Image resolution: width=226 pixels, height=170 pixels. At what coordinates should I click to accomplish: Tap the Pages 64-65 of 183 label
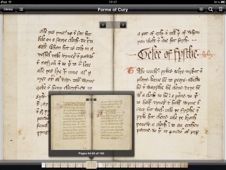pos(91,153)
